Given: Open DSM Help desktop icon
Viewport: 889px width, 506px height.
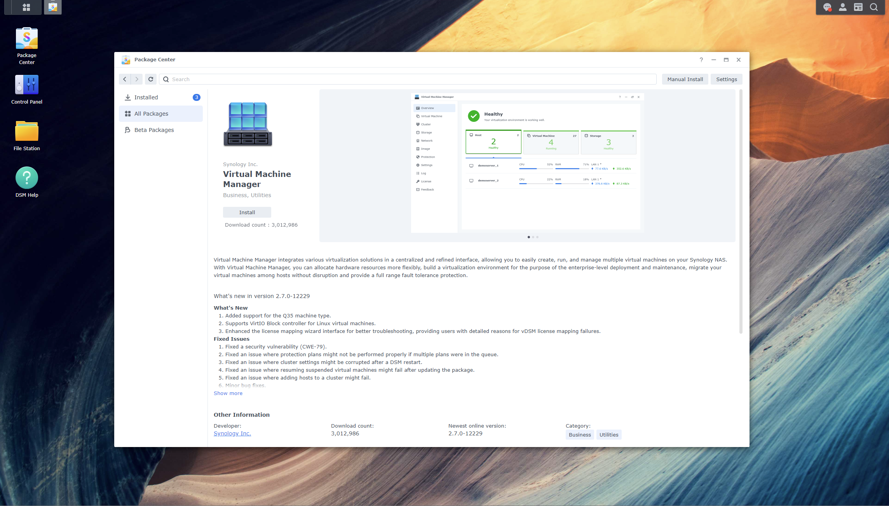Looking at the screenshot, I should (26, 182).
